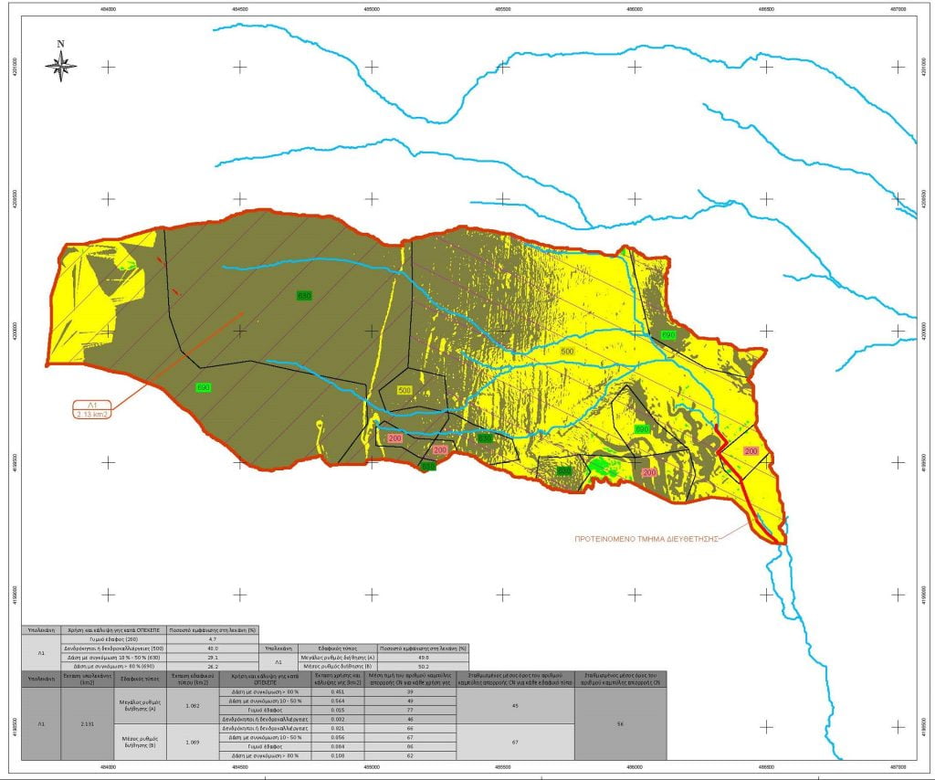
Task: Select the 45 weighted average CN cell
Action: coord(514,706)
